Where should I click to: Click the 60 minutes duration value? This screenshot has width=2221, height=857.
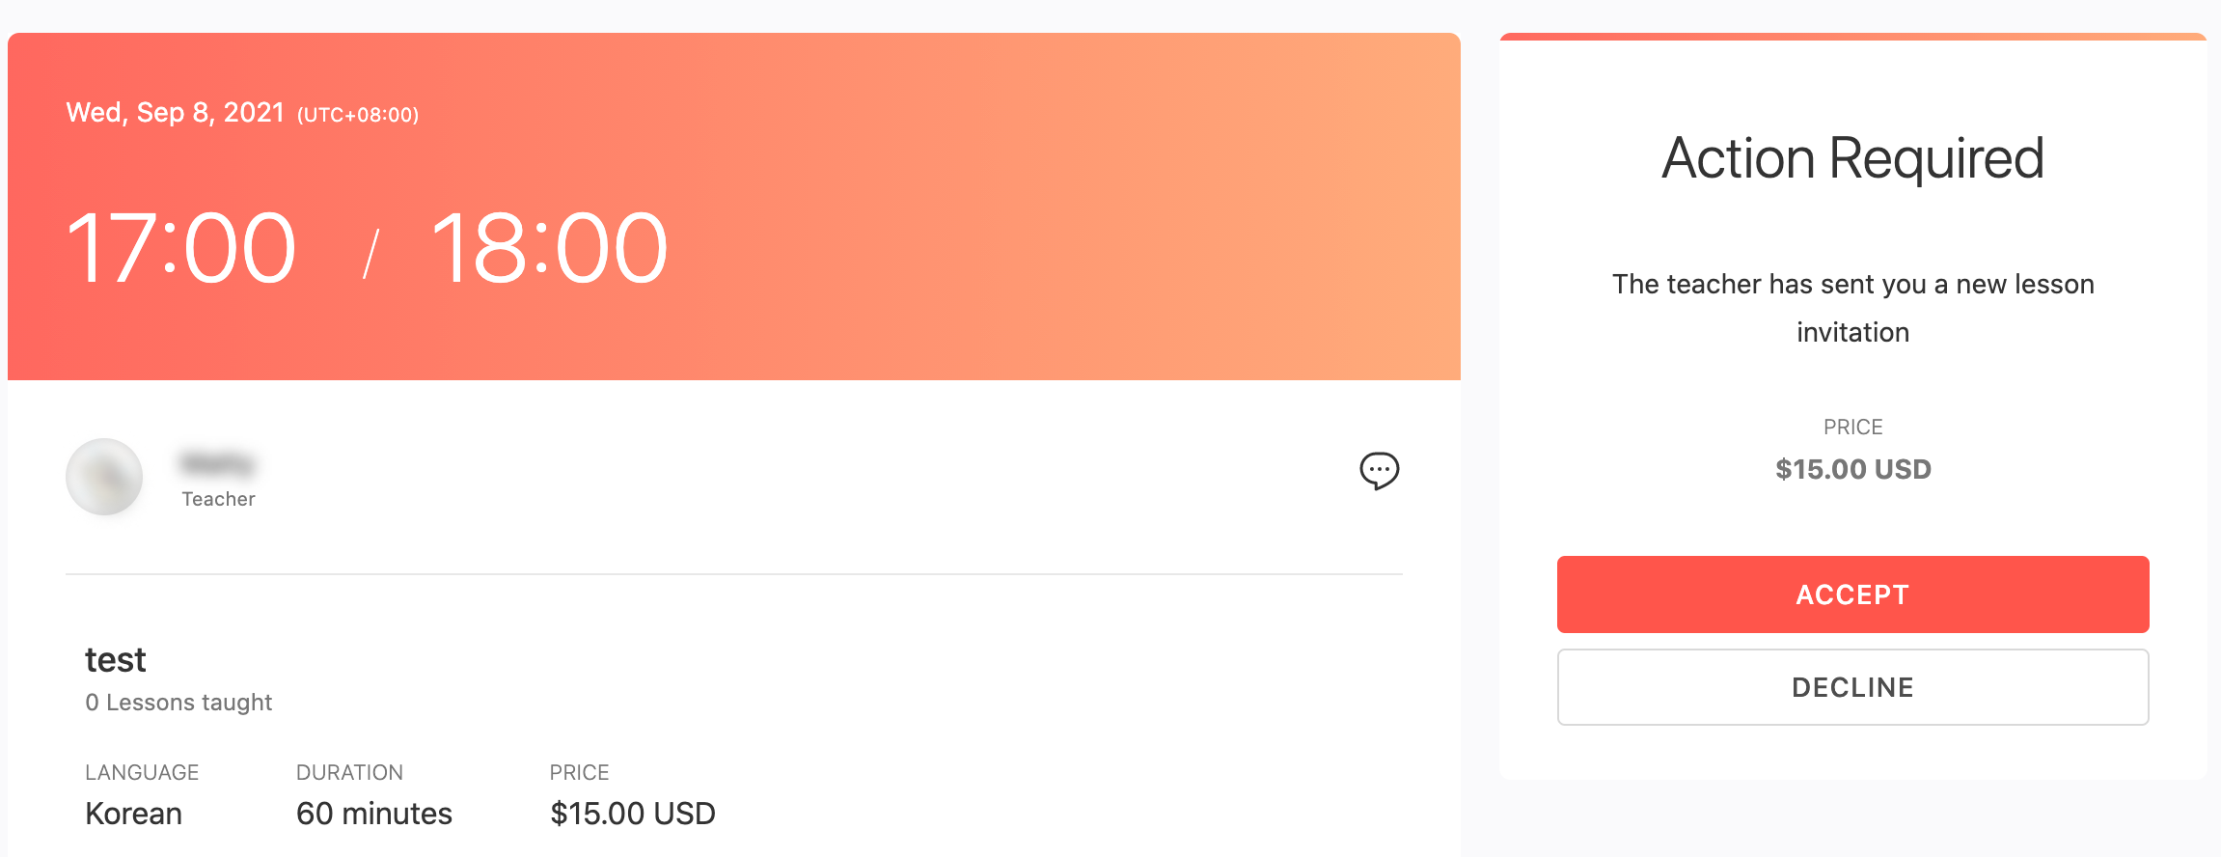point(374,814)
